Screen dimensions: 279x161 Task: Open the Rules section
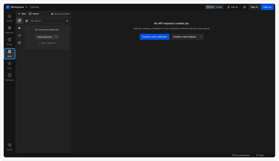tap(9, 41)
